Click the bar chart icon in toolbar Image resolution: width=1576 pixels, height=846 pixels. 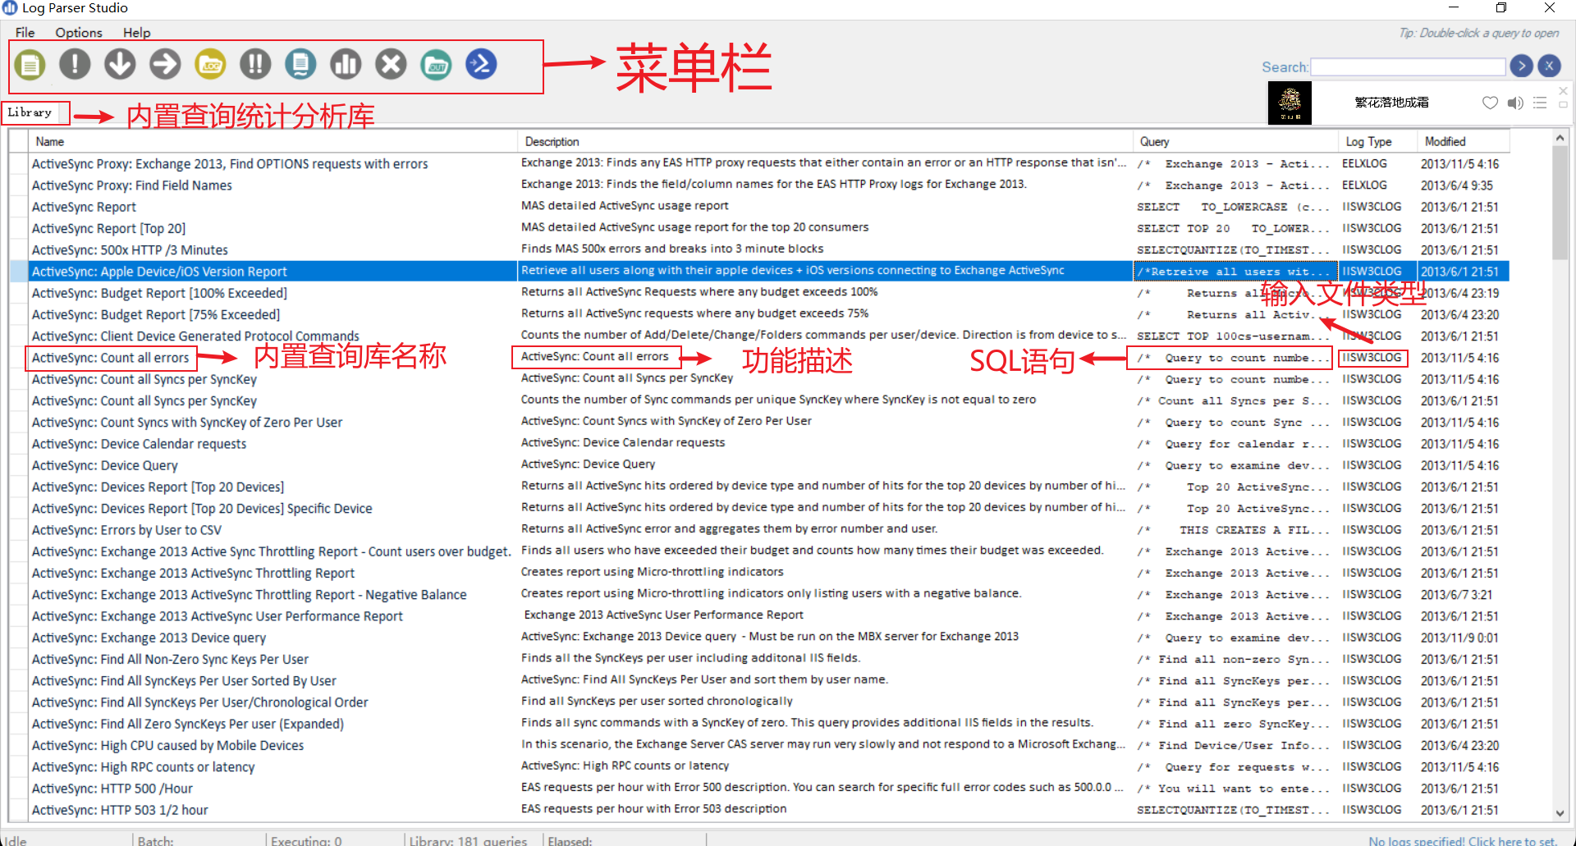pos(346,64)
